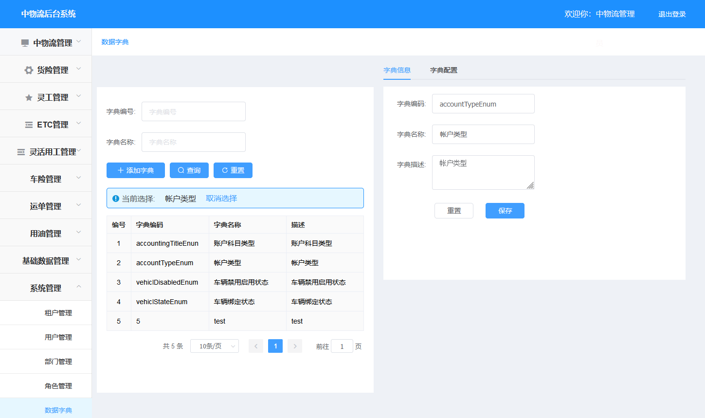The image size is (705, 418).
Task: Collapse 系统管理 menu chevron
Action: click(x=79, y=287)
